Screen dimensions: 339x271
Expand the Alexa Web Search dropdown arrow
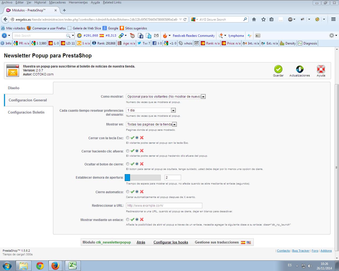tap(73, 35)
